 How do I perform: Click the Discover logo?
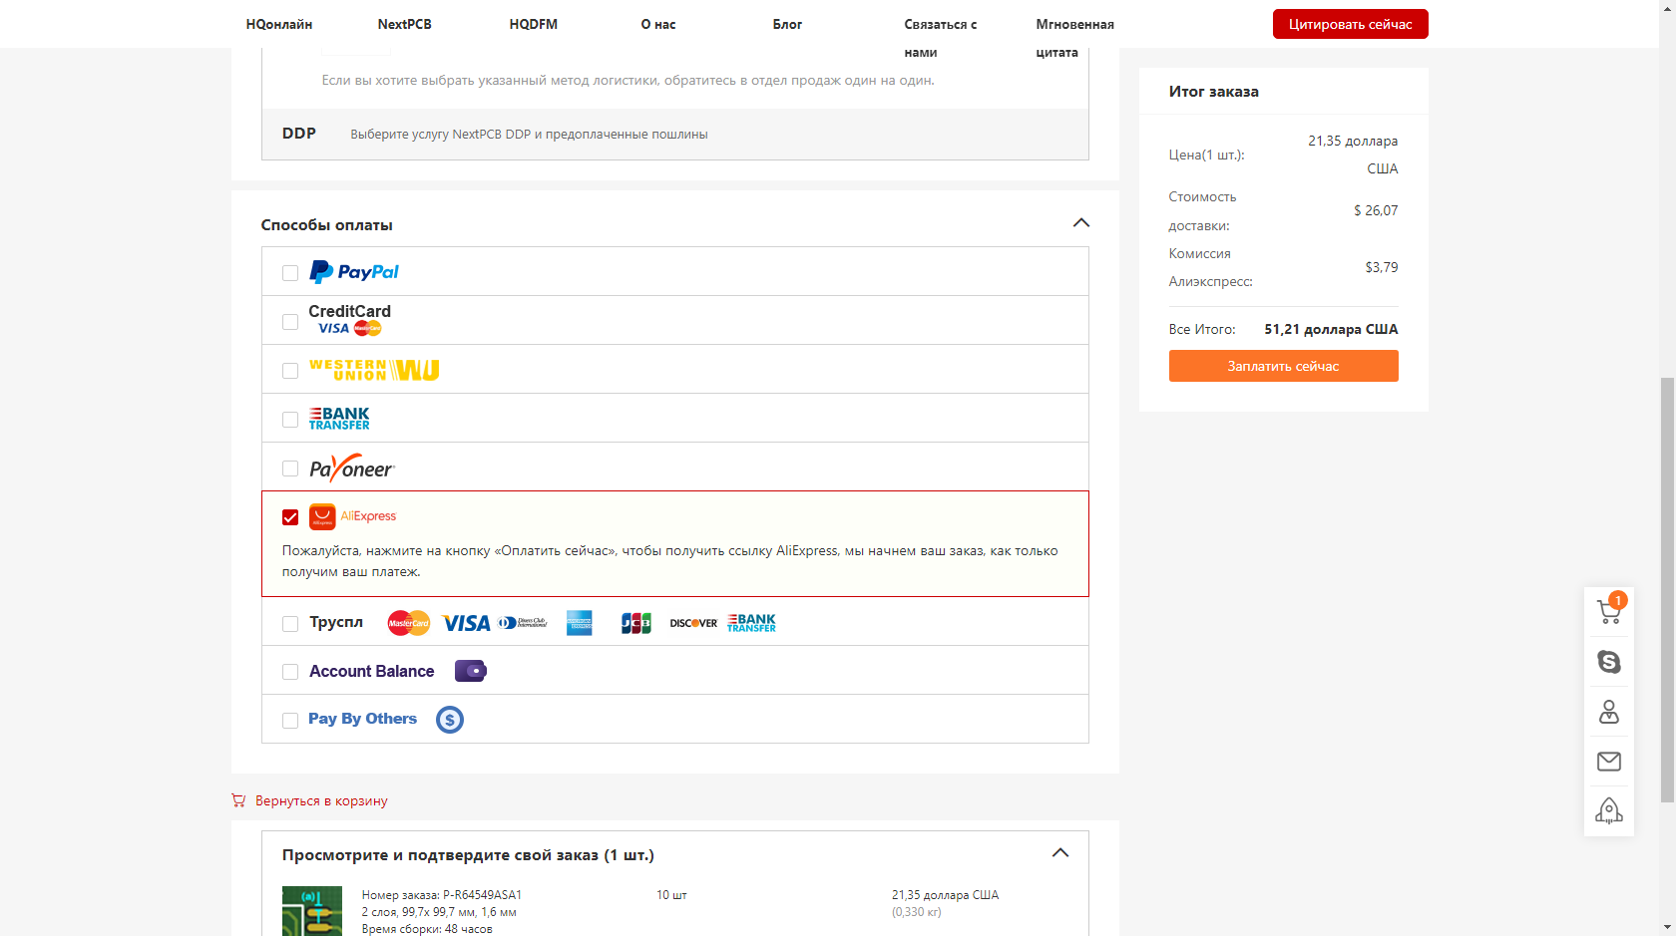point(693,623)
